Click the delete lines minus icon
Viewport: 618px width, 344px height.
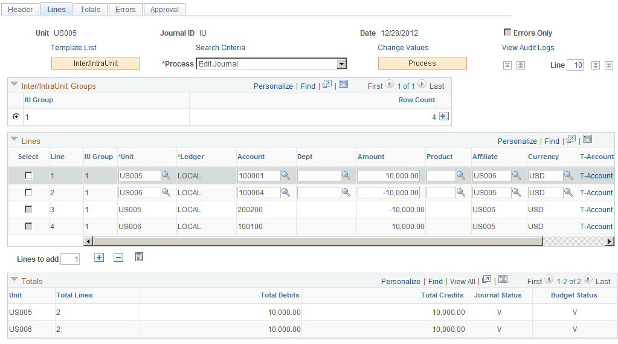(x=118, y=258)
